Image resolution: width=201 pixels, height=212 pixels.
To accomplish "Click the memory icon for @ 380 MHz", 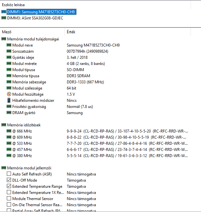I will 9,155.
